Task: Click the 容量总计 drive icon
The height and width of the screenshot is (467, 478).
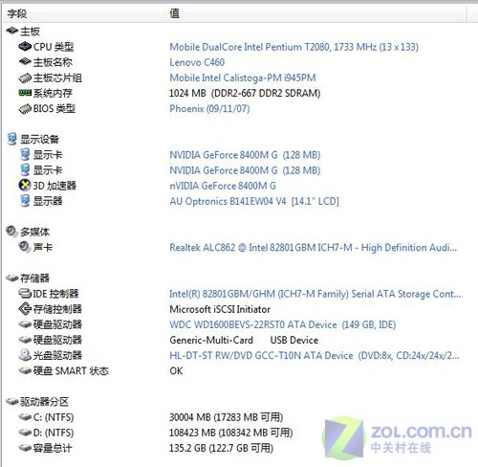Action: tap(25, 448)
